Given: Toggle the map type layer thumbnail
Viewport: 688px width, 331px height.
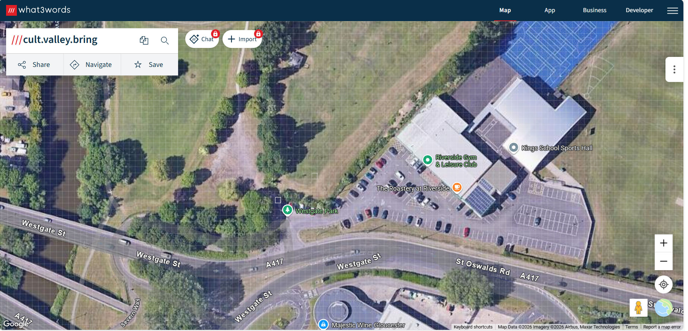Looking at the screenshot, I should 664,308.
